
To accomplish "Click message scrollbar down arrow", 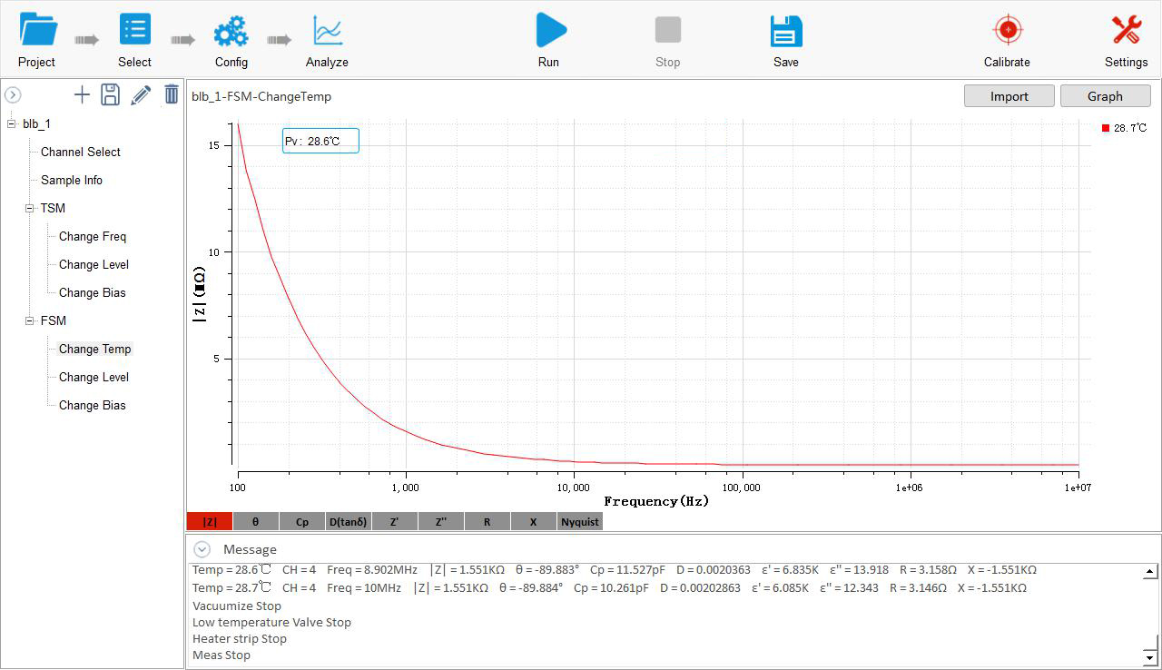I will (1150, 657).
